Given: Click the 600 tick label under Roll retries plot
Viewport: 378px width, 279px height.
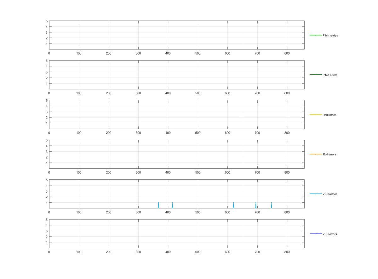Looking at the screenshot, I should click(227, 133).
